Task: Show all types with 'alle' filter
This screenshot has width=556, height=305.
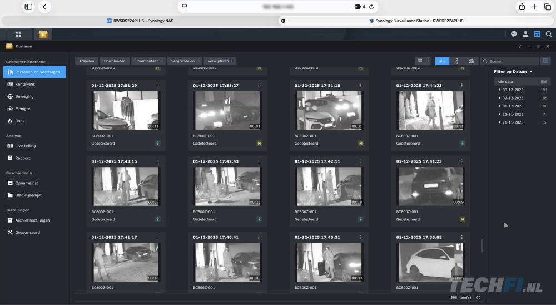Action: point(442,61)
